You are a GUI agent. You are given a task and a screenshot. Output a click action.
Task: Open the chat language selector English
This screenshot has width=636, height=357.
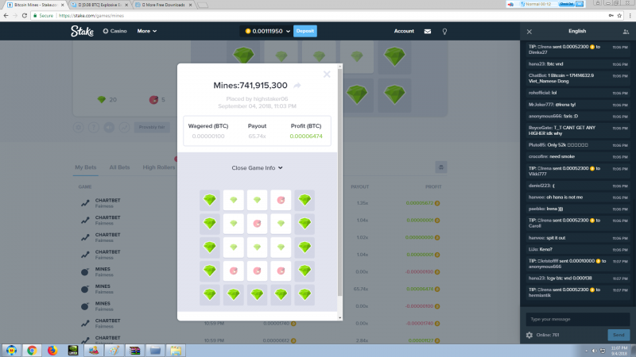point(577,31)
